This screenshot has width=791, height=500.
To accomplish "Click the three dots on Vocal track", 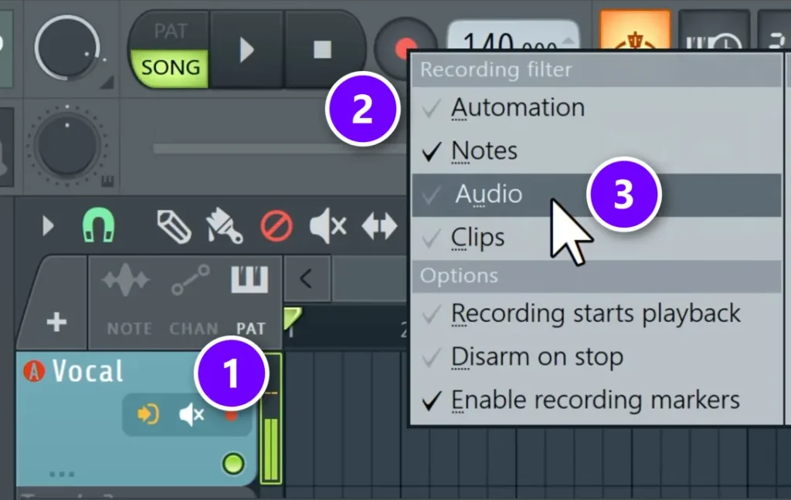I will tap(62, 475).
